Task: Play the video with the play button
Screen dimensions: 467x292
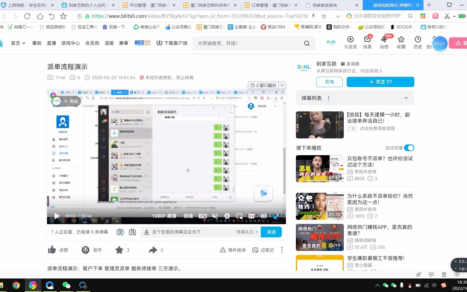Action: click(57, 216)
